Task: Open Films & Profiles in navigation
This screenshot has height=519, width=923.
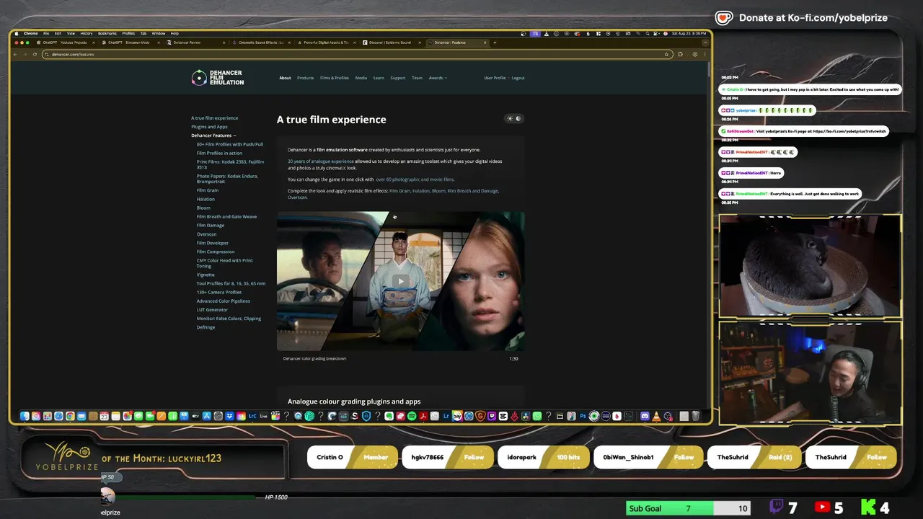Action: [335, 78]
